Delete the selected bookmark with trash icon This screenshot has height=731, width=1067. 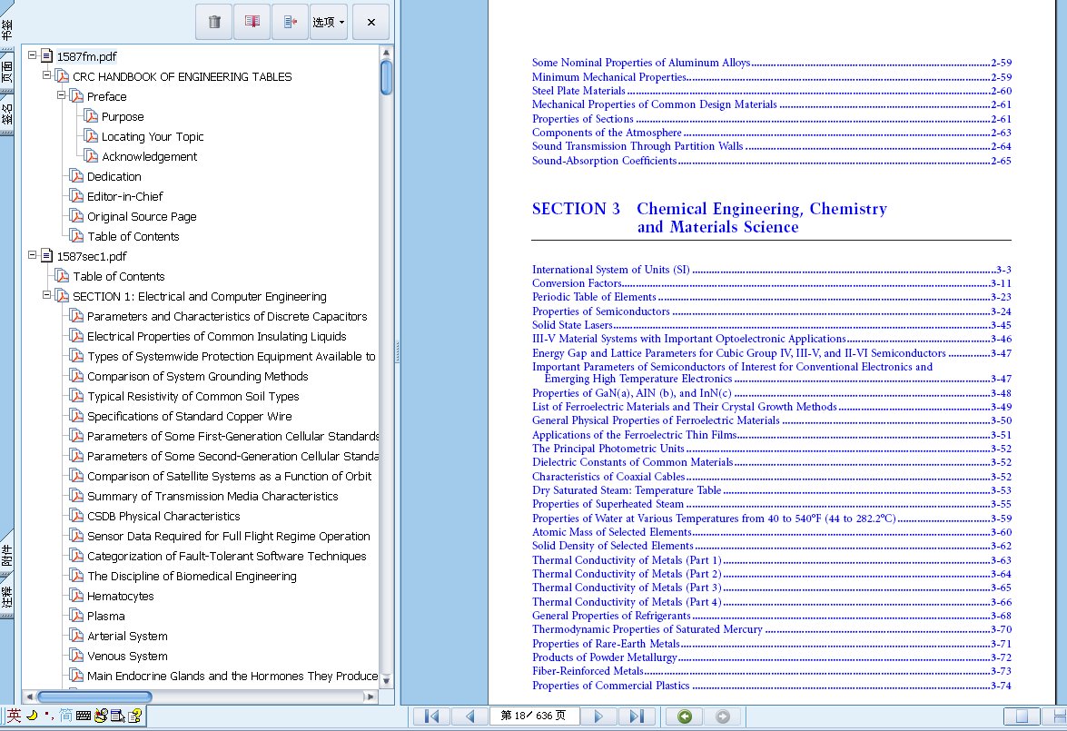[214, 22]
